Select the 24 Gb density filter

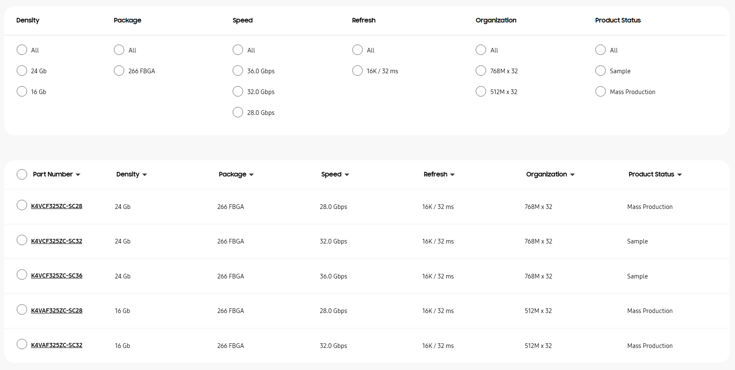coord(22,71)
